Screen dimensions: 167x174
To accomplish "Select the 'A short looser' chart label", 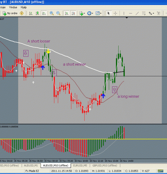I will pyautogui.click(x=39, y=41).
